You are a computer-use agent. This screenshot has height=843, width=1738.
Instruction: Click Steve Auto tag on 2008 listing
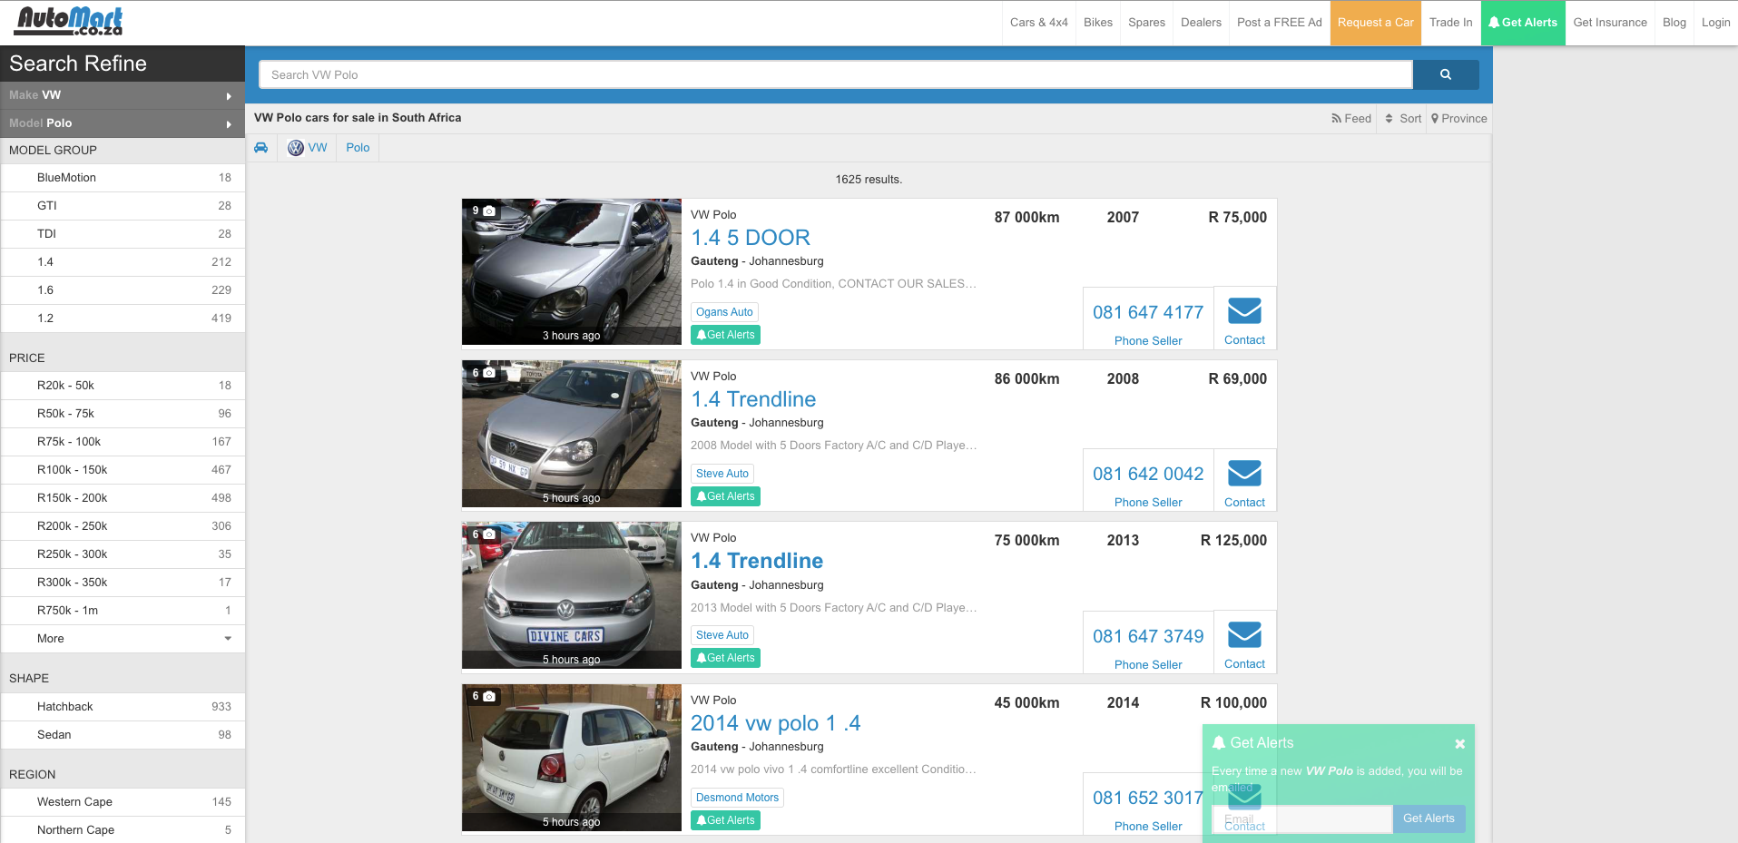[x=722, y=474]
